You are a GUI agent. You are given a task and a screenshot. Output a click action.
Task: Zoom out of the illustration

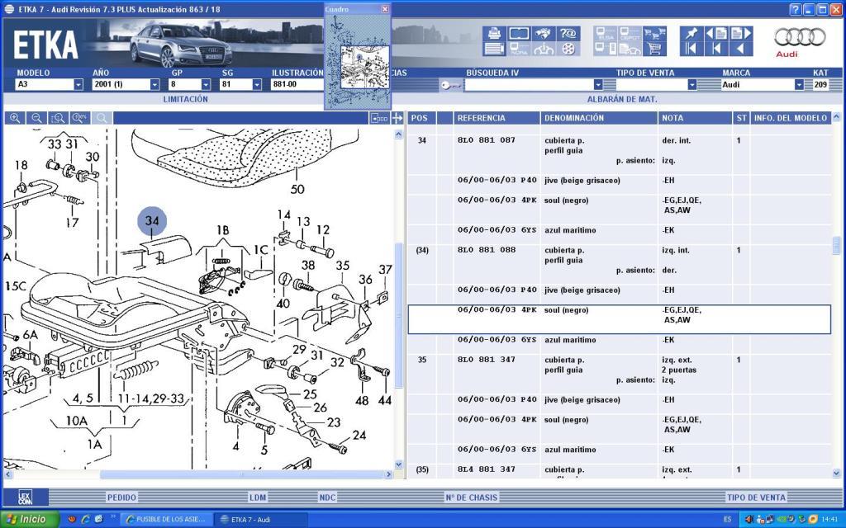tap(36, 118)
